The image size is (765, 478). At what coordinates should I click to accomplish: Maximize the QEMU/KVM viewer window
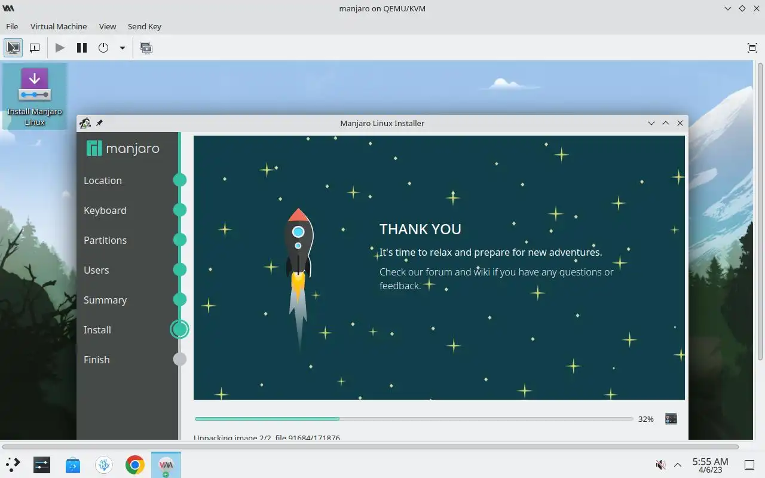[742, 8]
